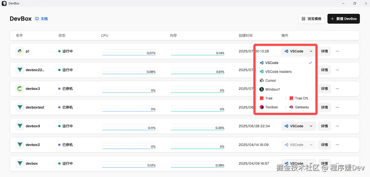Click the Vue icon of devbox22
This screenshot has width=370, height=177.
click(x=20, y=70)
